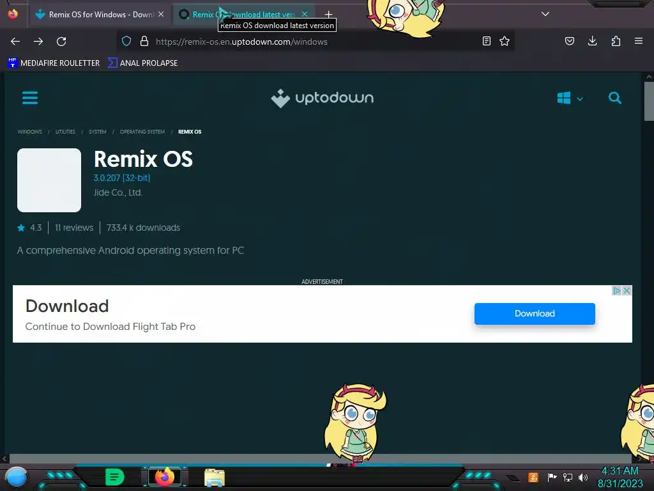The height and width of the screenshot is (491, 654).
Task: Open WINDOWS breadcrumb link
Action: 29,132
